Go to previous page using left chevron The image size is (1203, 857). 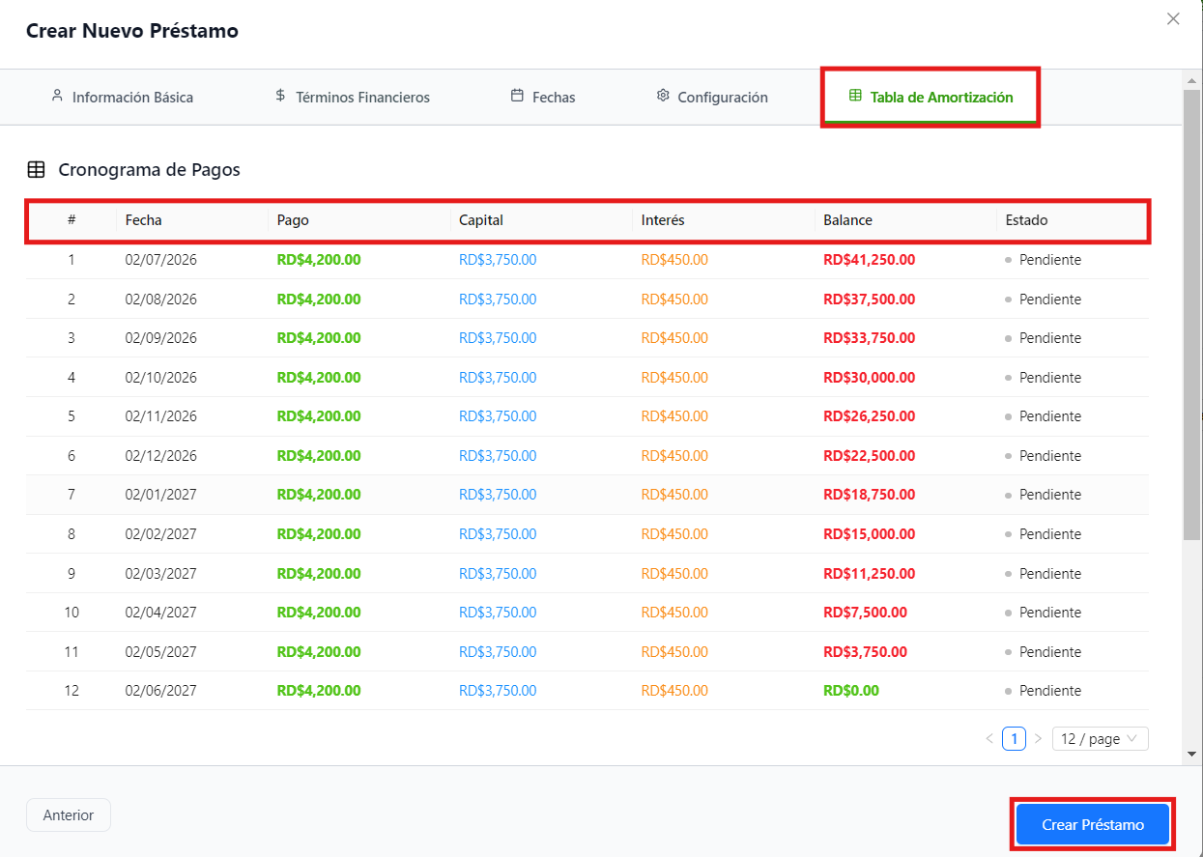coord(989,739)
